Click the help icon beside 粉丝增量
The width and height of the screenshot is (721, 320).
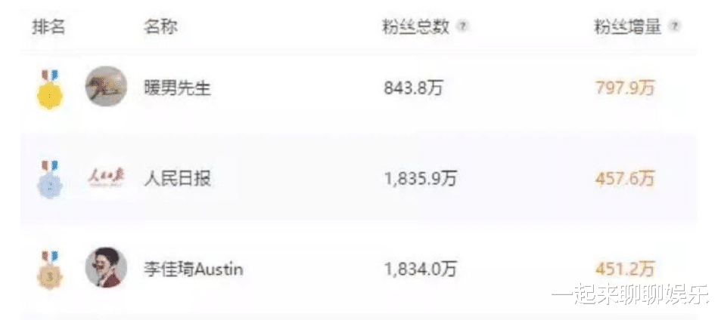tap(675, 26)
